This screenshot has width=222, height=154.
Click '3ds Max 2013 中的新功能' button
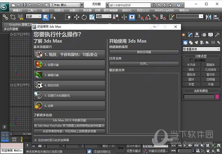click(x=69, y=120)
